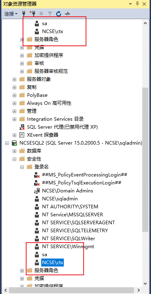Select NT SERVICE\SQLWriter login
This screenshot has height=294, width=151.
(69, 239)
